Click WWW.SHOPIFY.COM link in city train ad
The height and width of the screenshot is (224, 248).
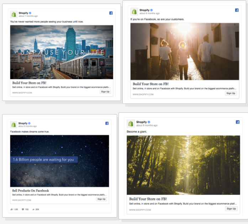(x=22, y=93)
